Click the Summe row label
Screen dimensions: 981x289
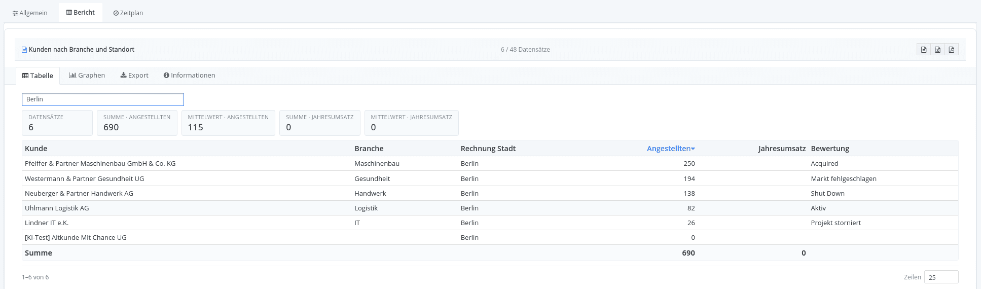coord(39,252)
